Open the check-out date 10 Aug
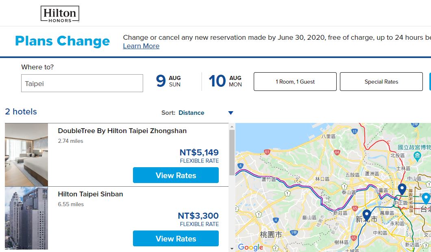431x252 pixels. [225, 81]
